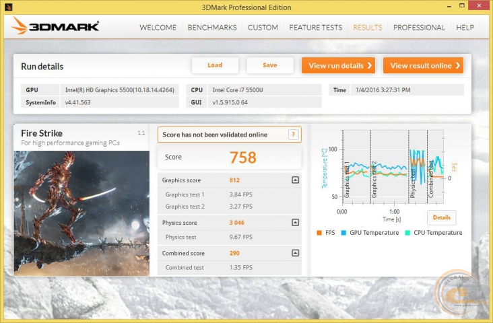
Task: Minimize the 3DMark window
Action: (449, 5)
